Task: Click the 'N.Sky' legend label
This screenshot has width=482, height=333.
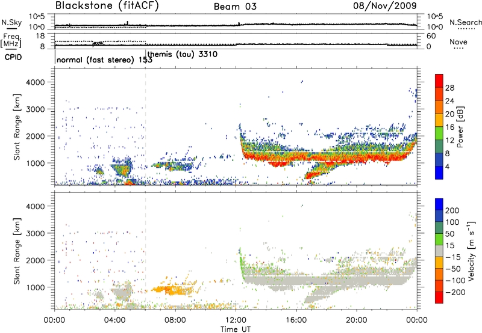Action: (11, 22)
